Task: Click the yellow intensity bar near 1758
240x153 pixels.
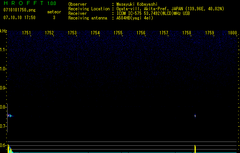Action: point(195,149)
